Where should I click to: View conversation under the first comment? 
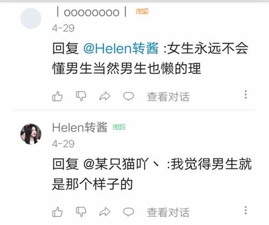point(168,97)
